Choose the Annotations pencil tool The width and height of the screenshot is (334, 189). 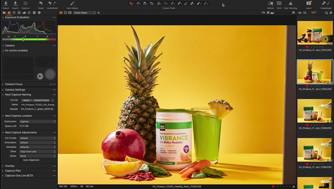click(205, 3)
